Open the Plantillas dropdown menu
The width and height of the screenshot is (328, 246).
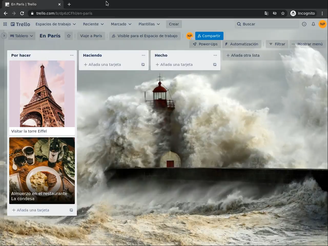click(x=149, y=24)
